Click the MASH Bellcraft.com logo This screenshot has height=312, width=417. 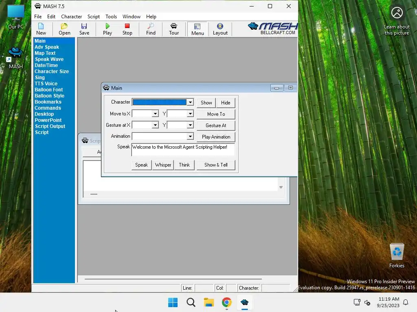pos(272,29)
